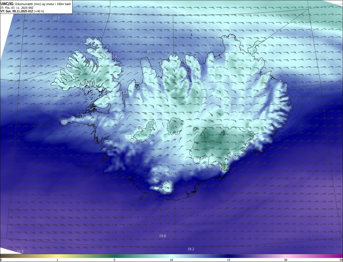Click the 12.9 value label on the map
This screenshot has height=262, width=343.
114,57
